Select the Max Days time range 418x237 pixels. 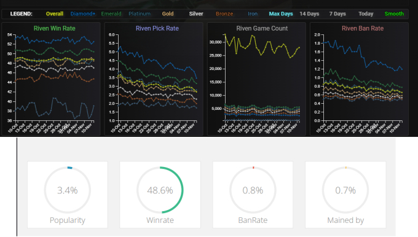tap(281, 14)
